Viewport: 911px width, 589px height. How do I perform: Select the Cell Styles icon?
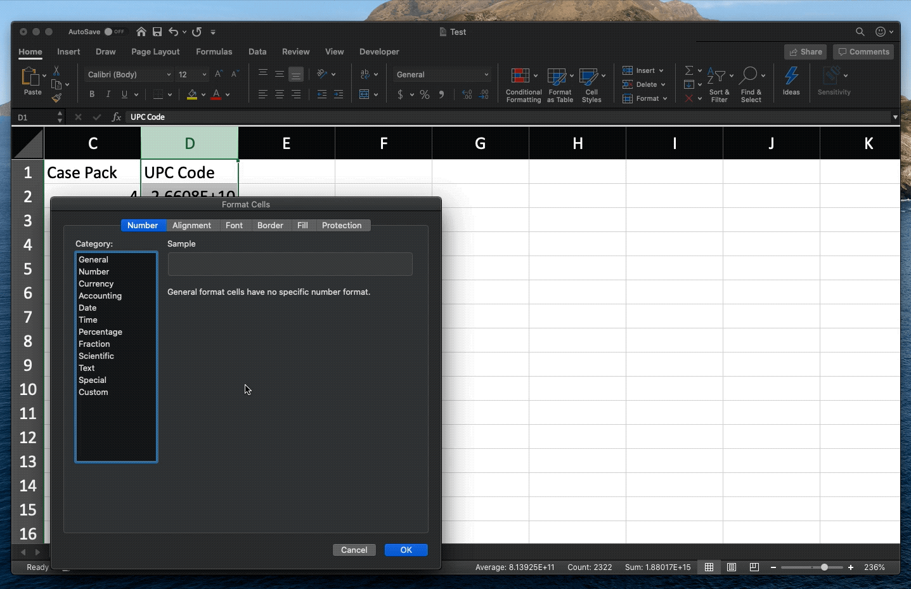click(588, 76)
